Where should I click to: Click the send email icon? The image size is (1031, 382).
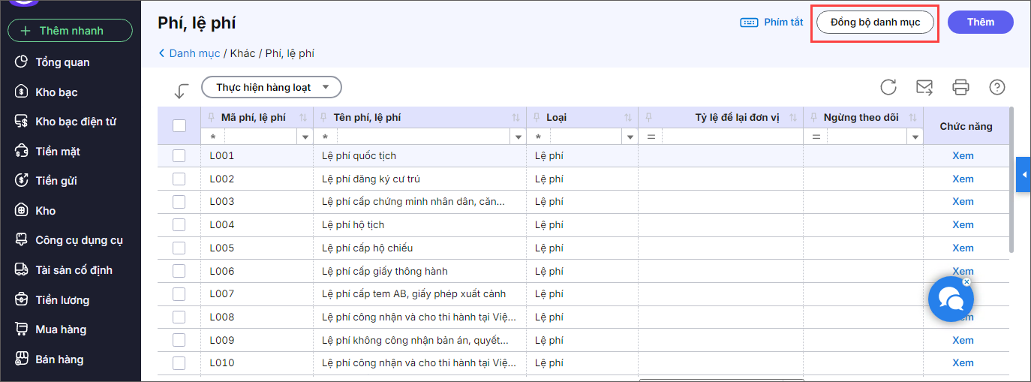(924, 87)
